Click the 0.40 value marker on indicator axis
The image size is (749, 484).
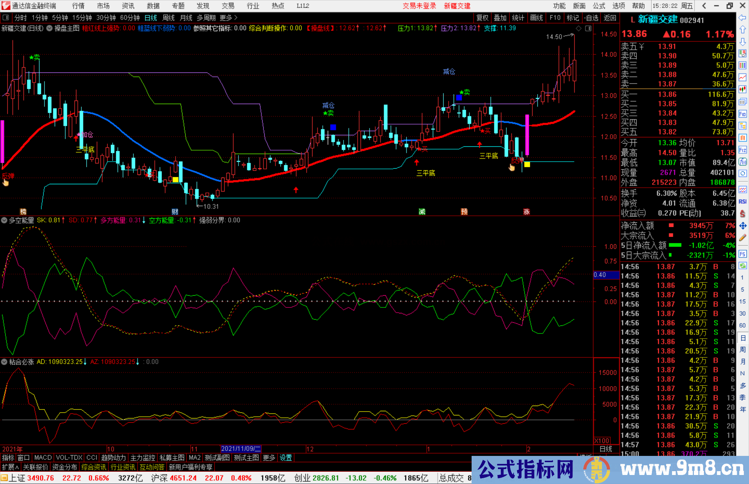606,275
